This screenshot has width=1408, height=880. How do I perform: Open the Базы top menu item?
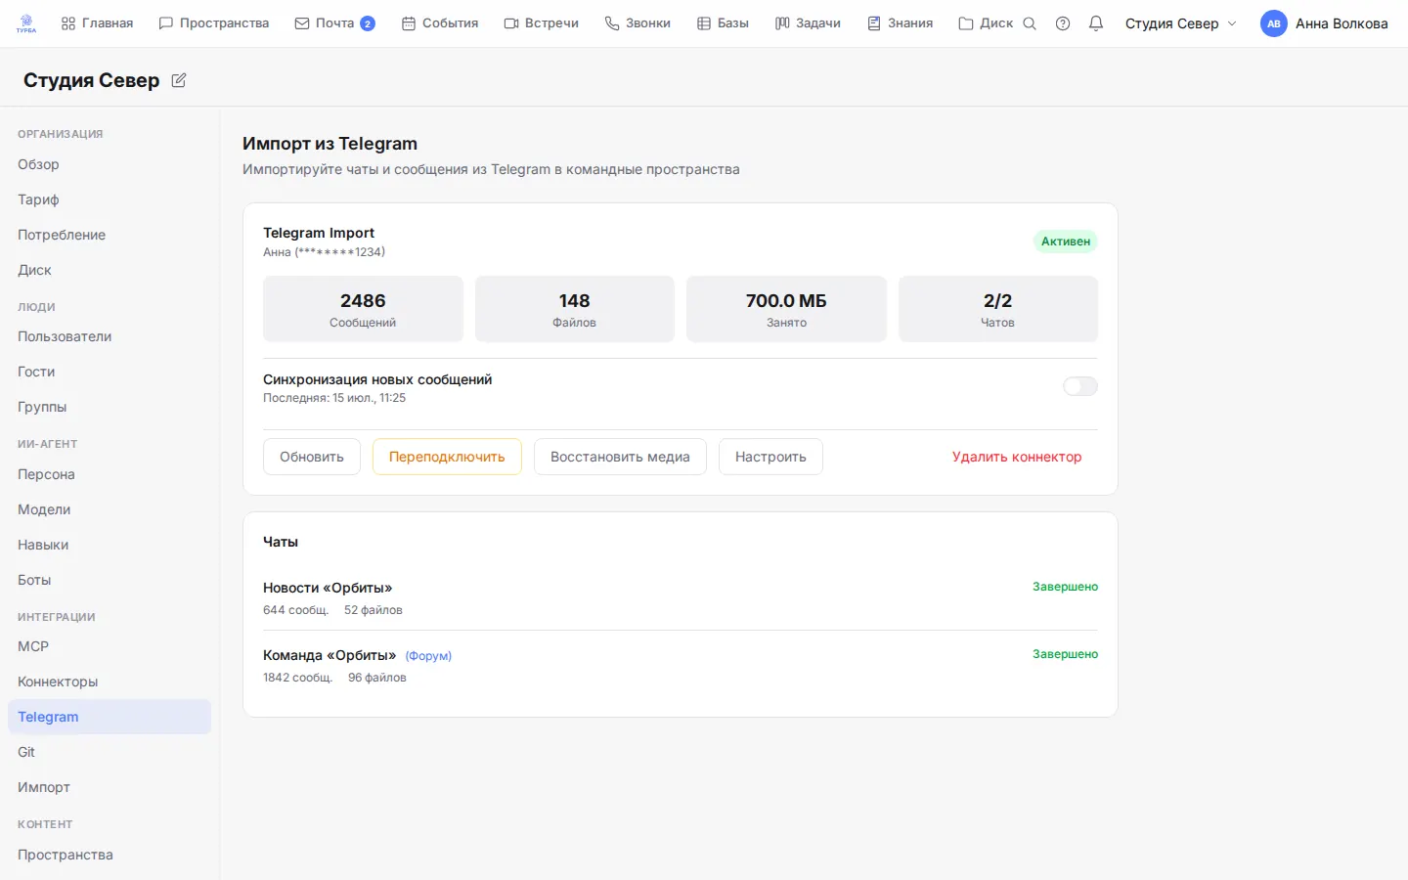click(723, 23)
